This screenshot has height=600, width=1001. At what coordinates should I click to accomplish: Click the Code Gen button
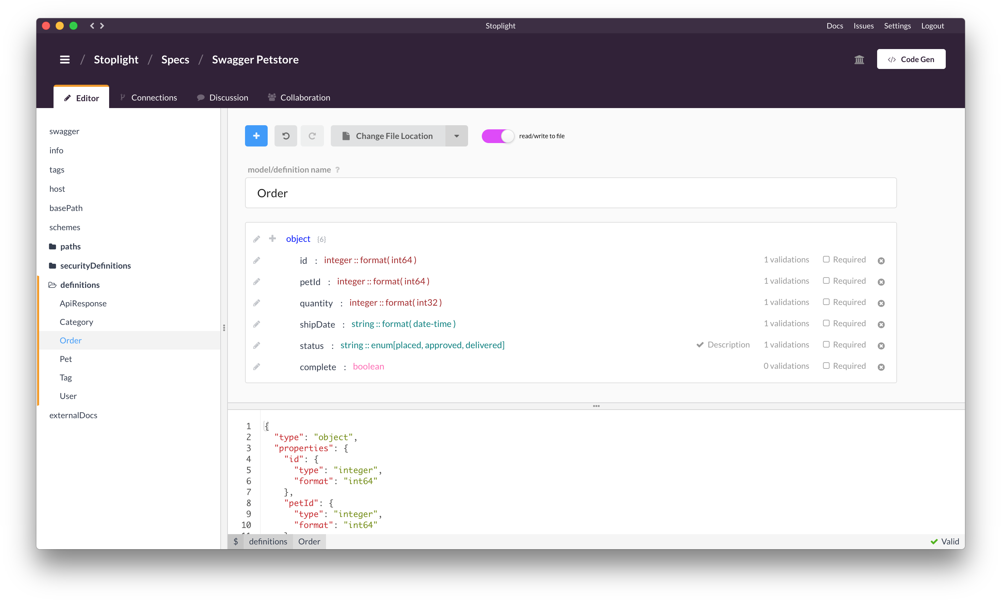pyautogui.click(x=911, y=59)
